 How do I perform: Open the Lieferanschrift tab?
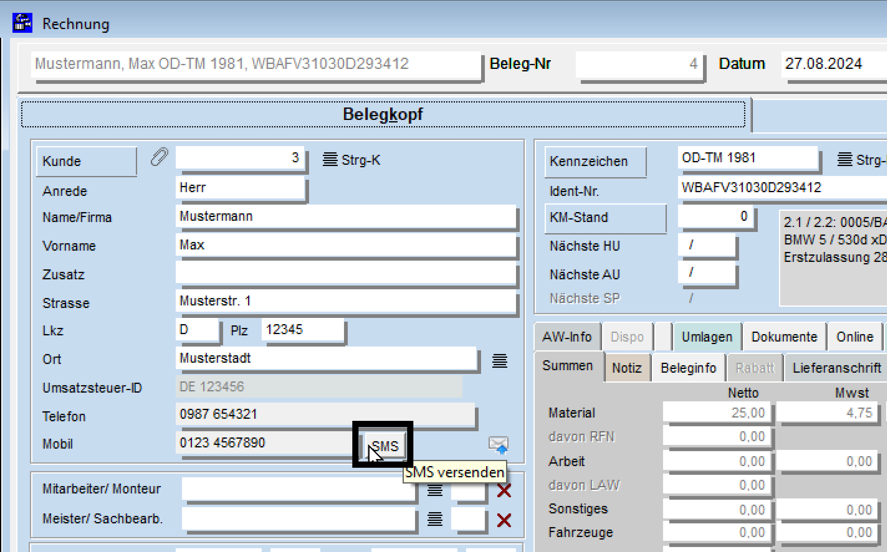(836, 368)
